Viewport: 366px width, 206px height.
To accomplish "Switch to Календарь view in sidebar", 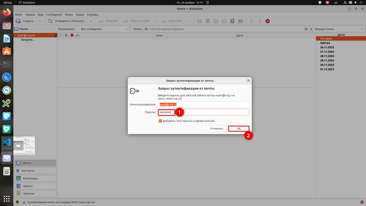I will point(35,178).
